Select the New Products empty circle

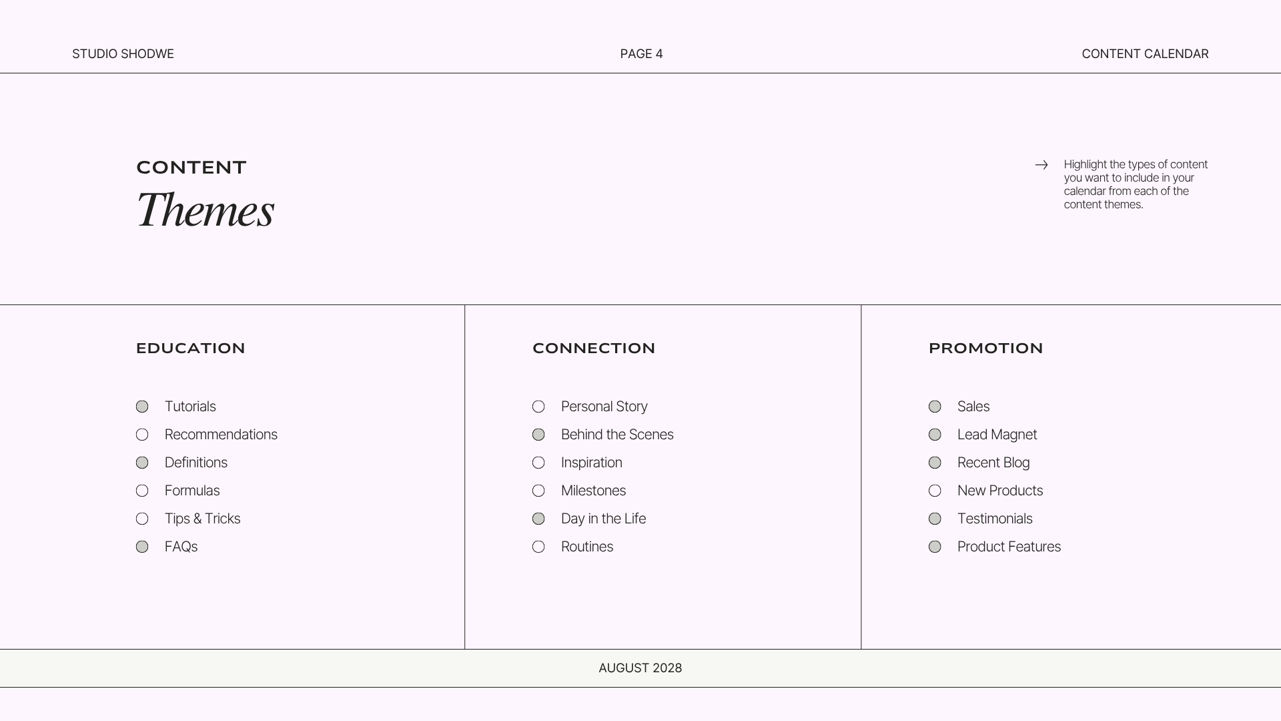coord(935,491)
